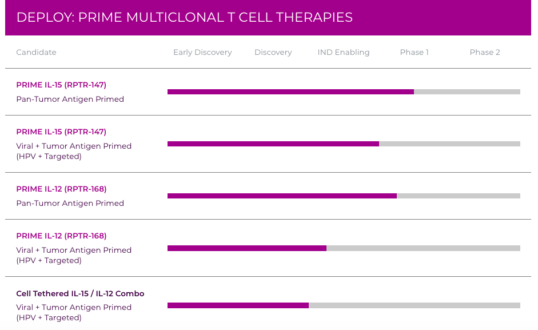Open first PRIME IL-15 (RPTR-147) candidate link
Image resolution: width=538 pixels, height=330 pixels.
click(x=61, y=85)
